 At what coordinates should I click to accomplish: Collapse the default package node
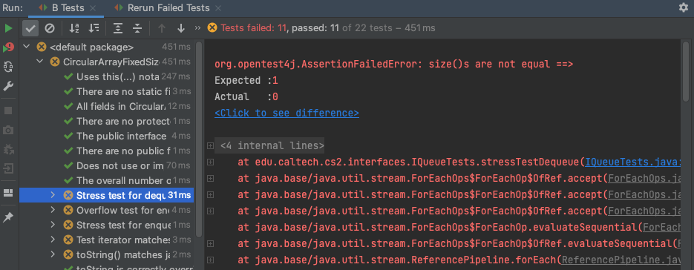coord(27,47)
